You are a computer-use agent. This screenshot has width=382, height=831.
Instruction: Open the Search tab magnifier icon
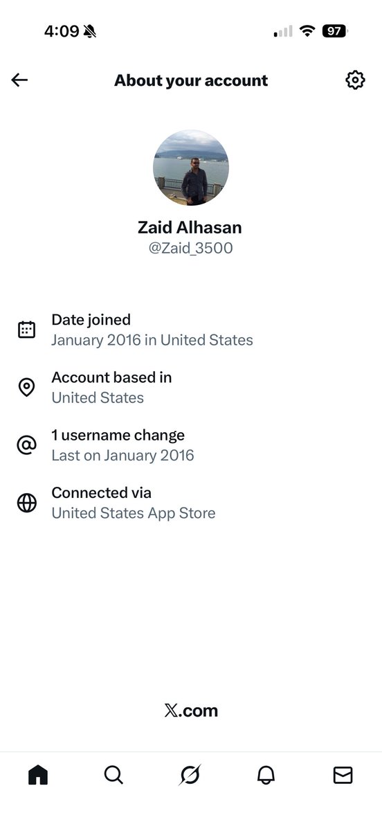tap(113, 775)
